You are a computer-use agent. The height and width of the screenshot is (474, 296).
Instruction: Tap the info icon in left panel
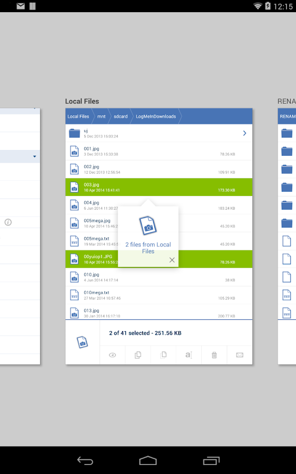(8, 222)
